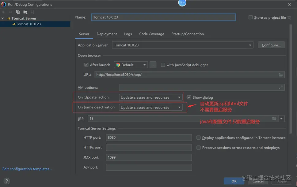297x187 pixels.
Task: Sort configurations alphabetically icon
Action: coord(32,12)
